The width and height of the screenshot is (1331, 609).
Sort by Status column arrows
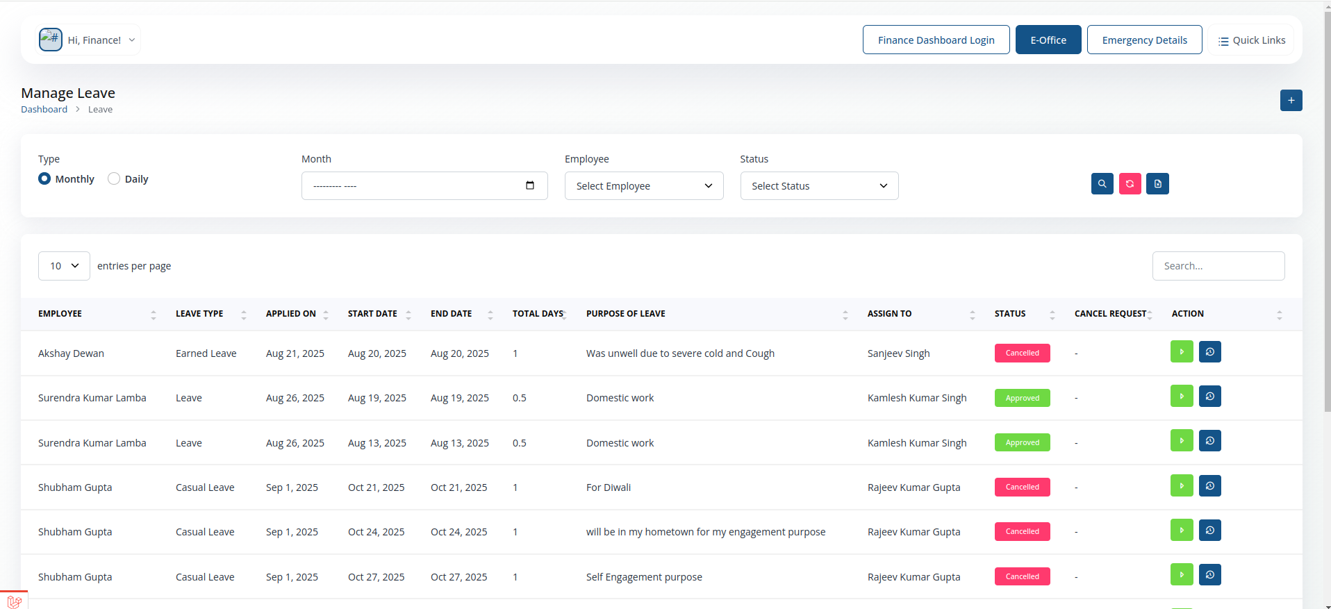point(1052,315)
